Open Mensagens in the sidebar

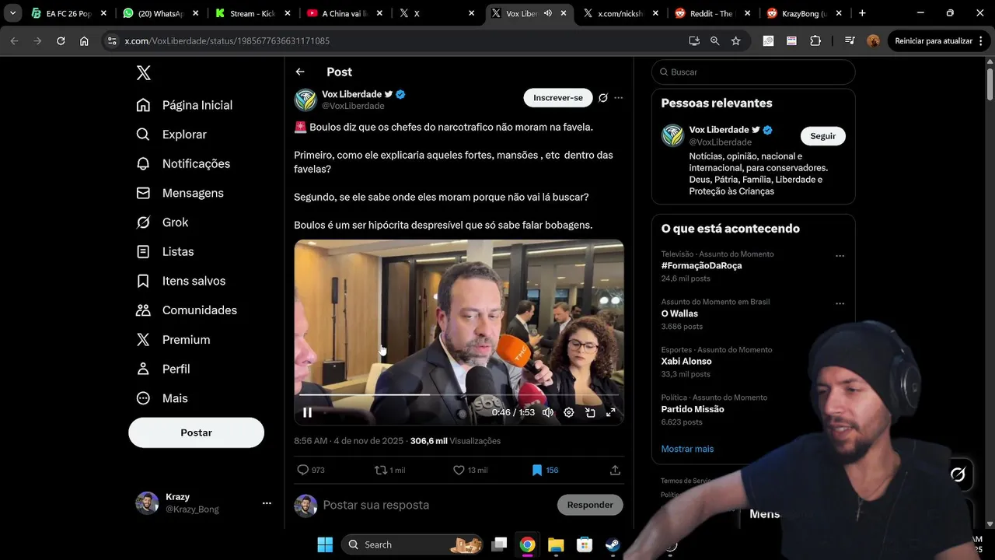(x=180, y=193)
